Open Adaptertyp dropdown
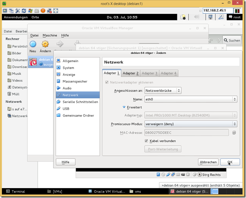 [x=190, y=115]
